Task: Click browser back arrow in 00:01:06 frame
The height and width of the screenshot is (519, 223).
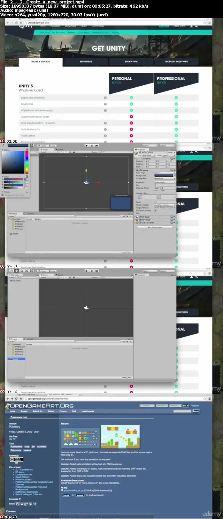Action: coord(7,22)
